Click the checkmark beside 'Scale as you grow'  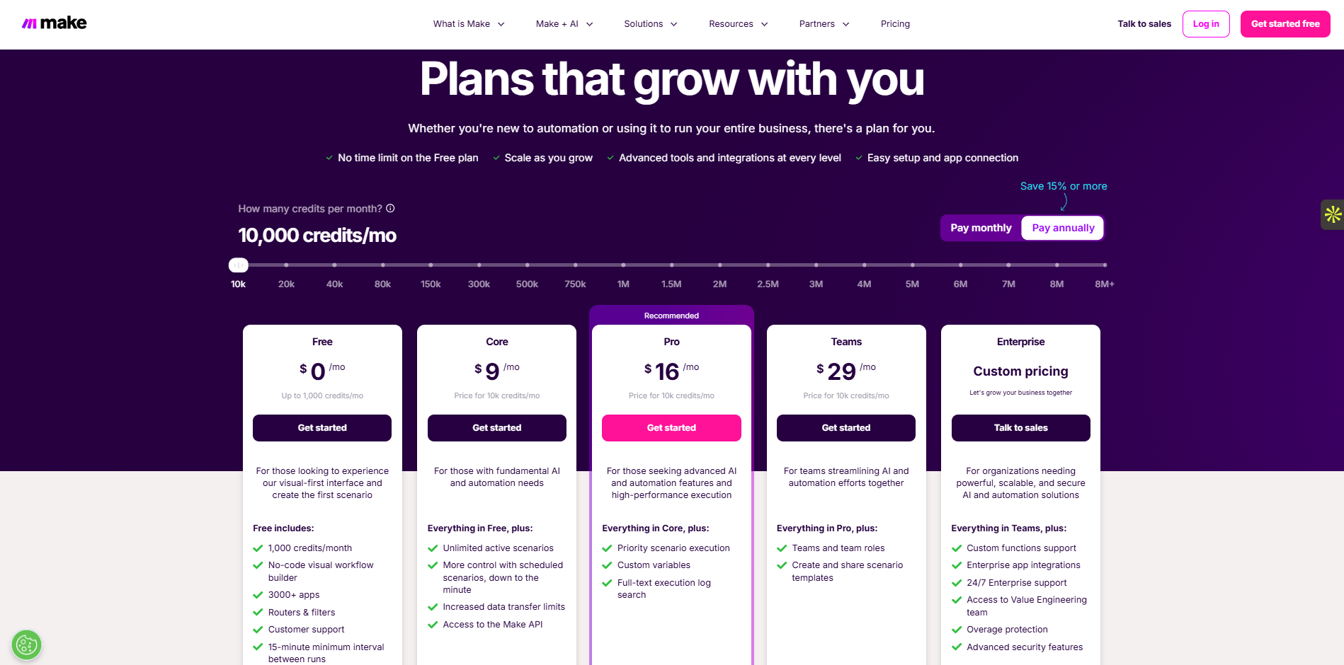tap(496, 157)
